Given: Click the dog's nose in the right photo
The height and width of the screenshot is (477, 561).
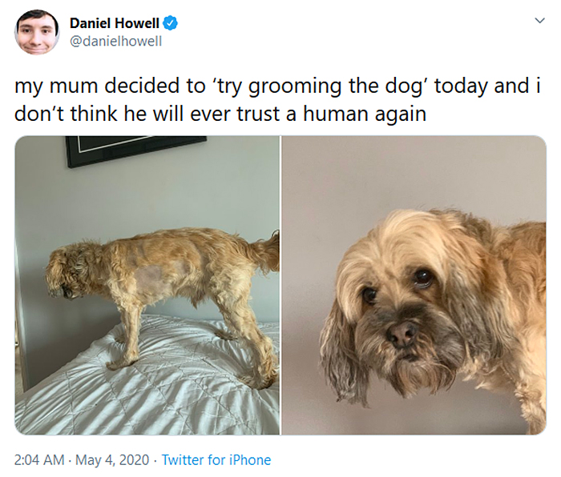Looking at the screenshot, I should click(x=402, y=334).
